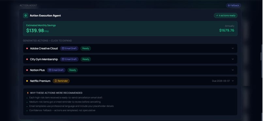The height and width of the screenshot is (121, 263).
Task: Click the yellow risk dot beside Netflix Premium
Action: pyautogui.click(x=27, y=81)
